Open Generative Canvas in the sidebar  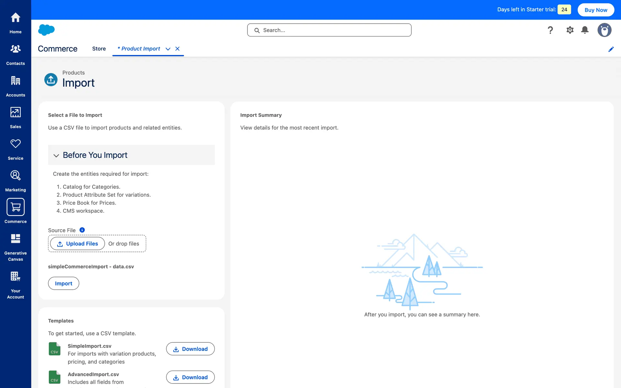16,239
